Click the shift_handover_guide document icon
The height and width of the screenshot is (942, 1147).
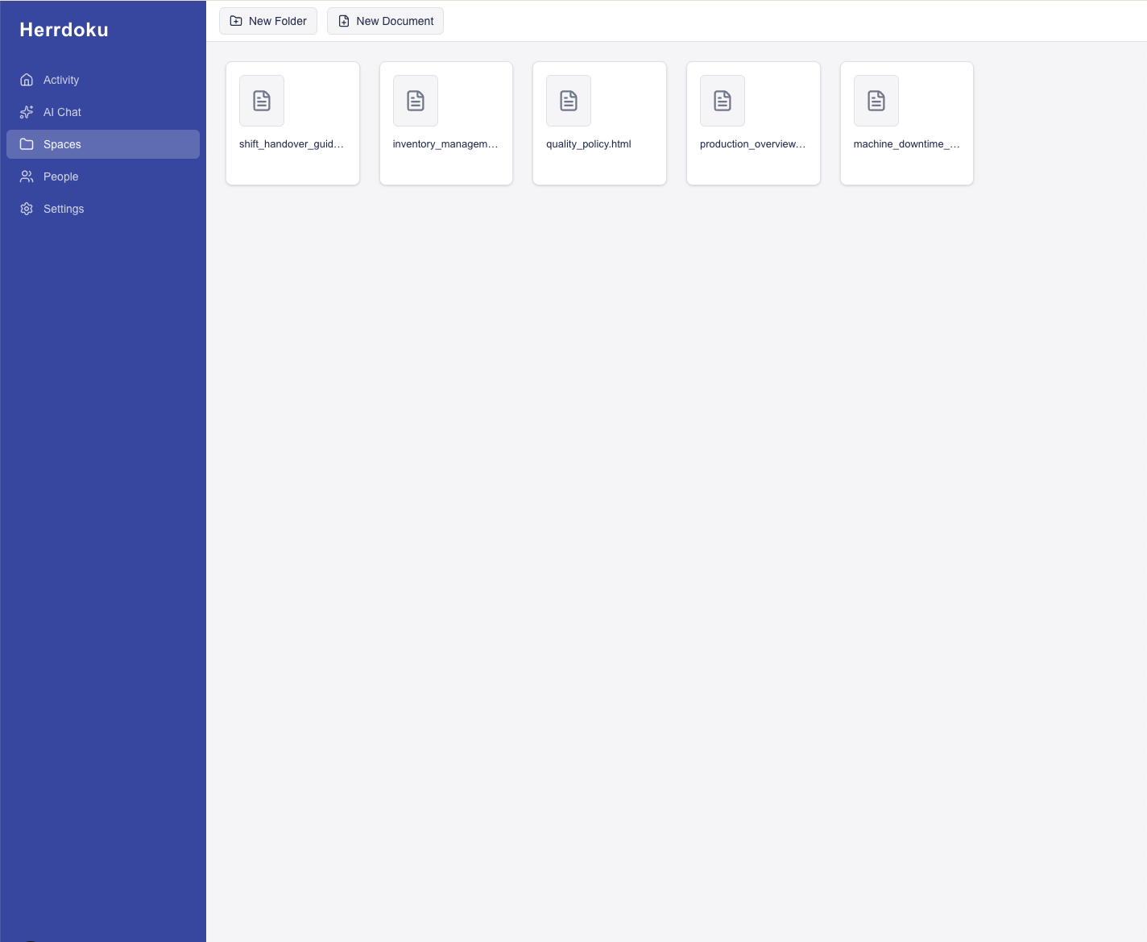(262, 101)
